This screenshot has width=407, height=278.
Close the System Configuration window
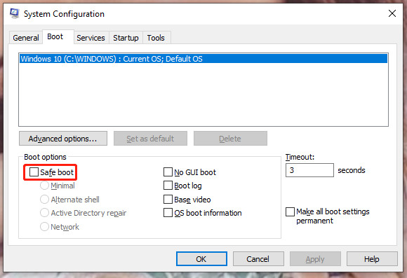pos(392,13)
